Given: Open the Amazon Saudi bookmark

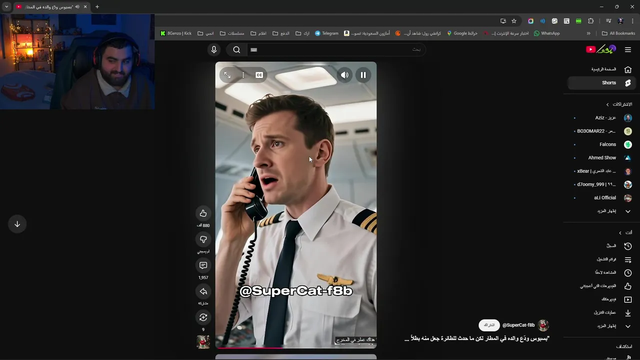Looking at the screenshot, I should [366, 33].
